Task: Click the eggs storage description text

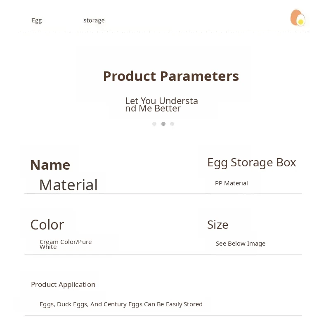Action: [x=121, y=304]
